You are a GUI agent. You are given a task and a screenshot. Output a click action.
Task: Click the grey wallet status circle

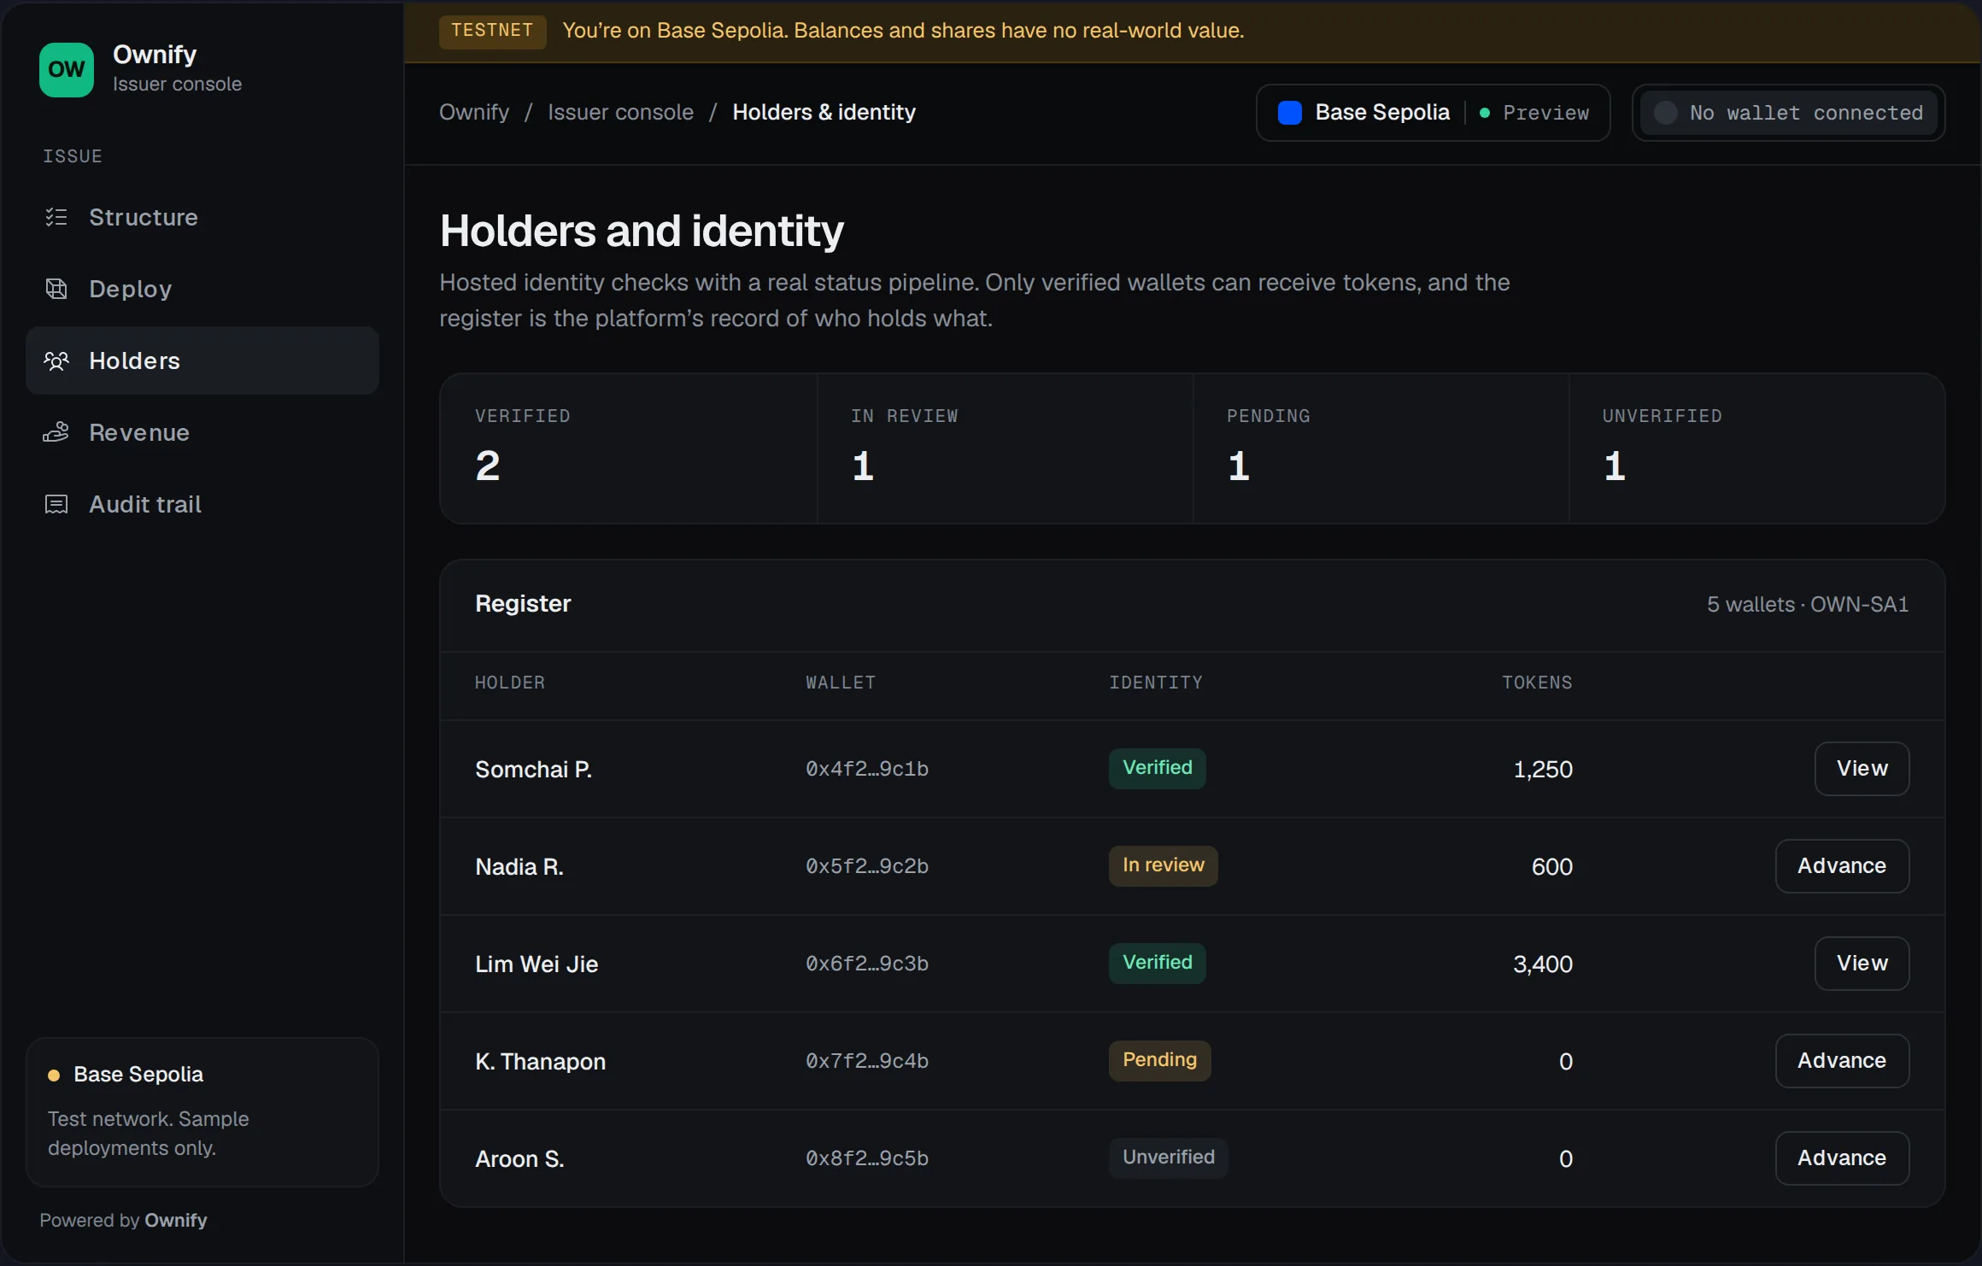pos(1665,113)
